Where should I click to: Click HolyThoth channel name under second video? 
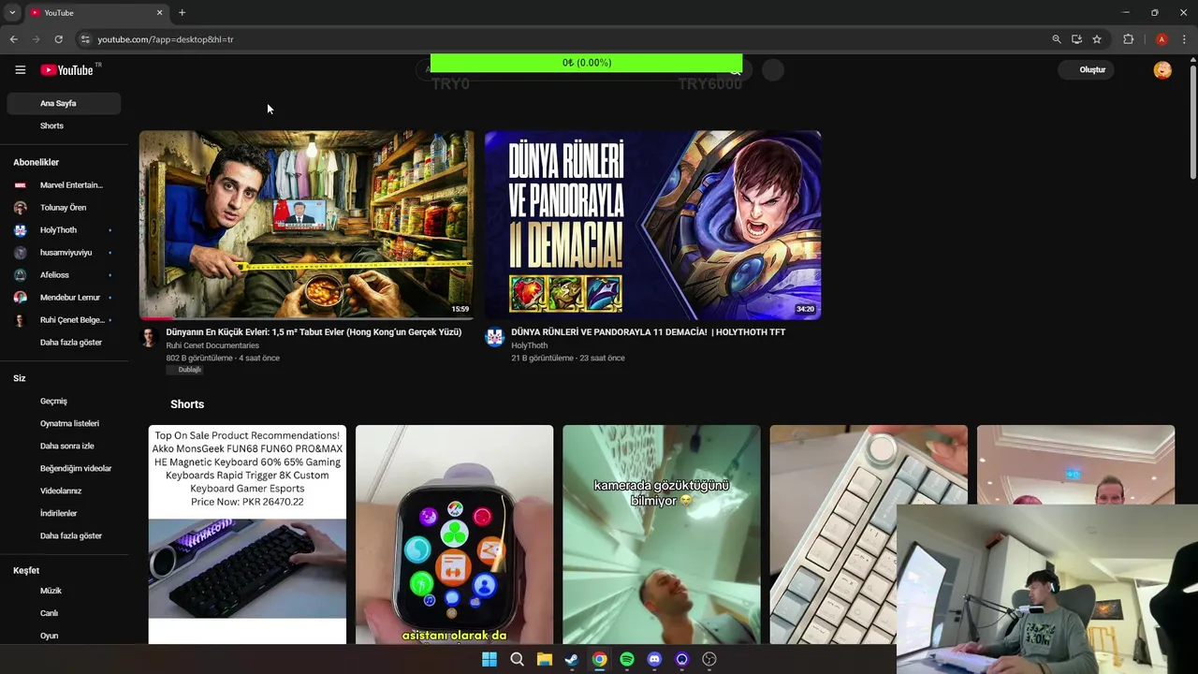(529, 345)
